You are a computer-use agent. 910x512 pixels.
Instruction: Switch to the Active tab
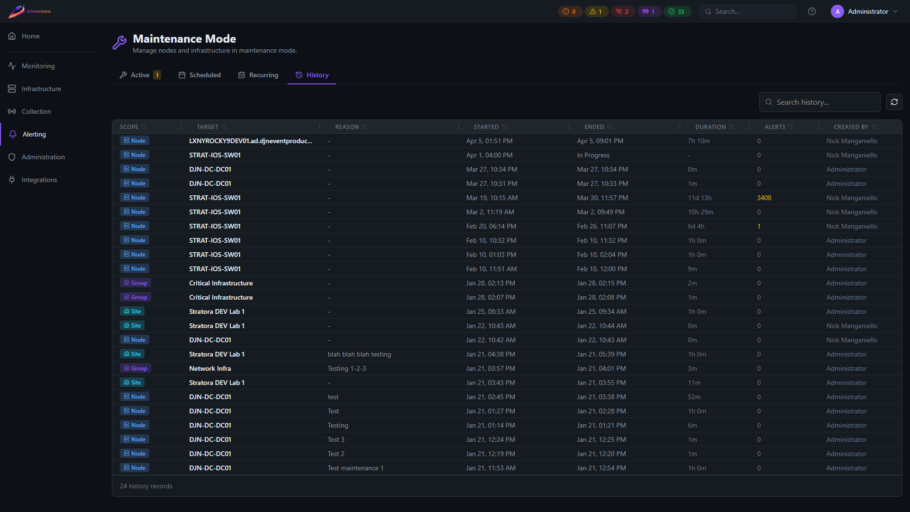click(x=140, y=75)
